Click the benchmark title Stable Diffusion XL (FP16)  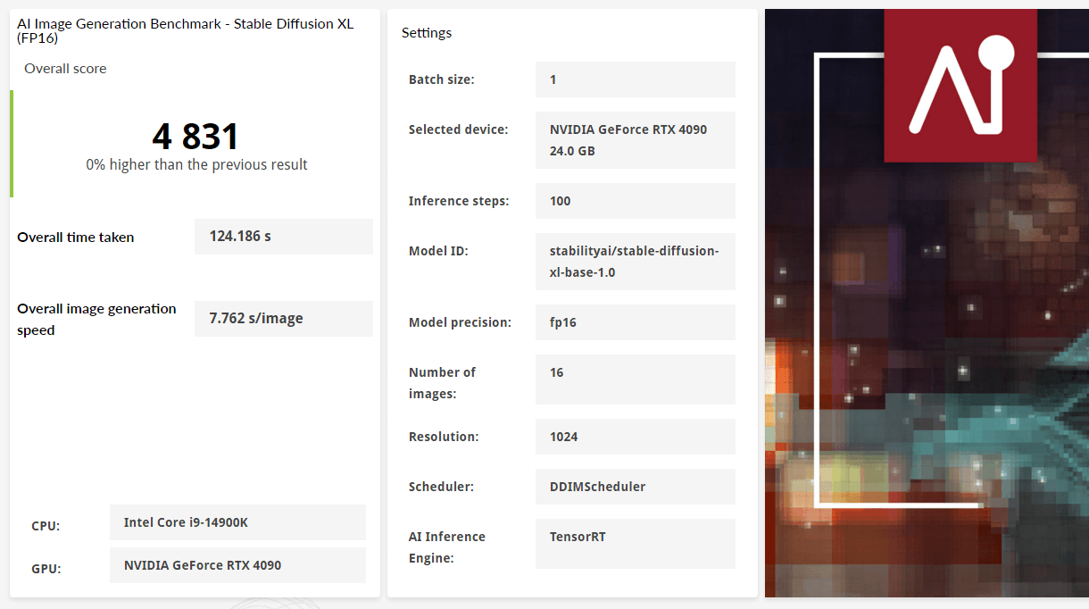(185, 30)
